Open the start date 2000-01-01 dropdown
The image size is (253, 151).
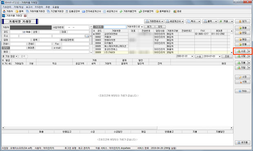tap(192, 56)
